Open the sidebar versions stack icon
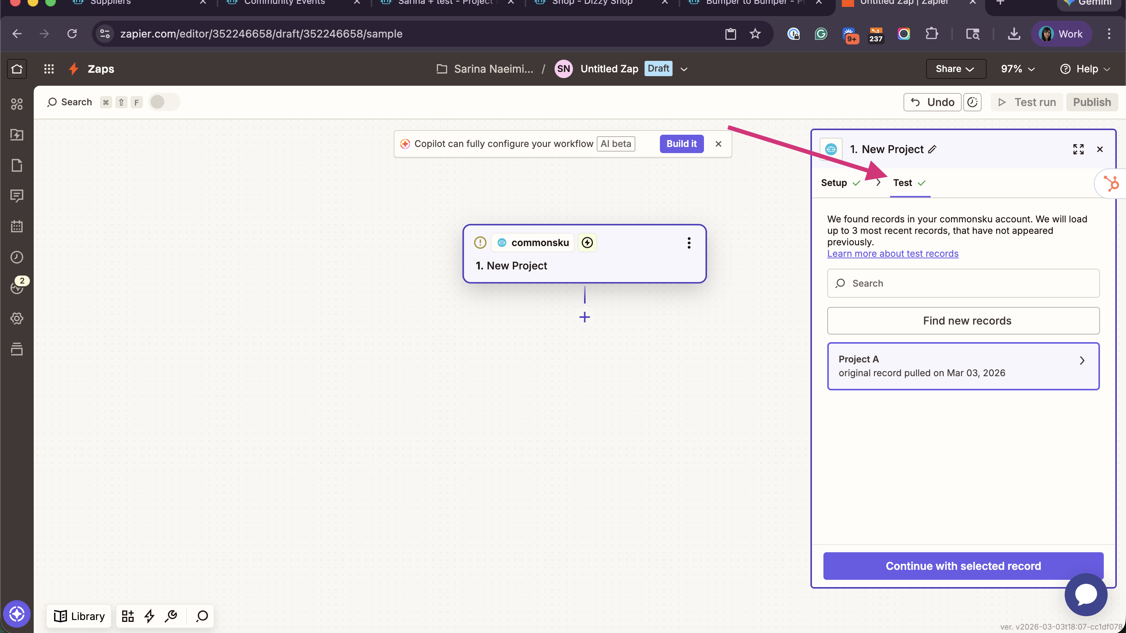Viewport: 1126px width, 633px height. tap(16, 349)
